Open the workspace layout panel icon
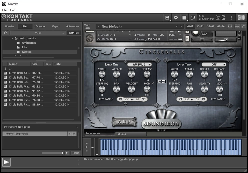The width and height of the screenshot is (248, 173). point(184,17)
